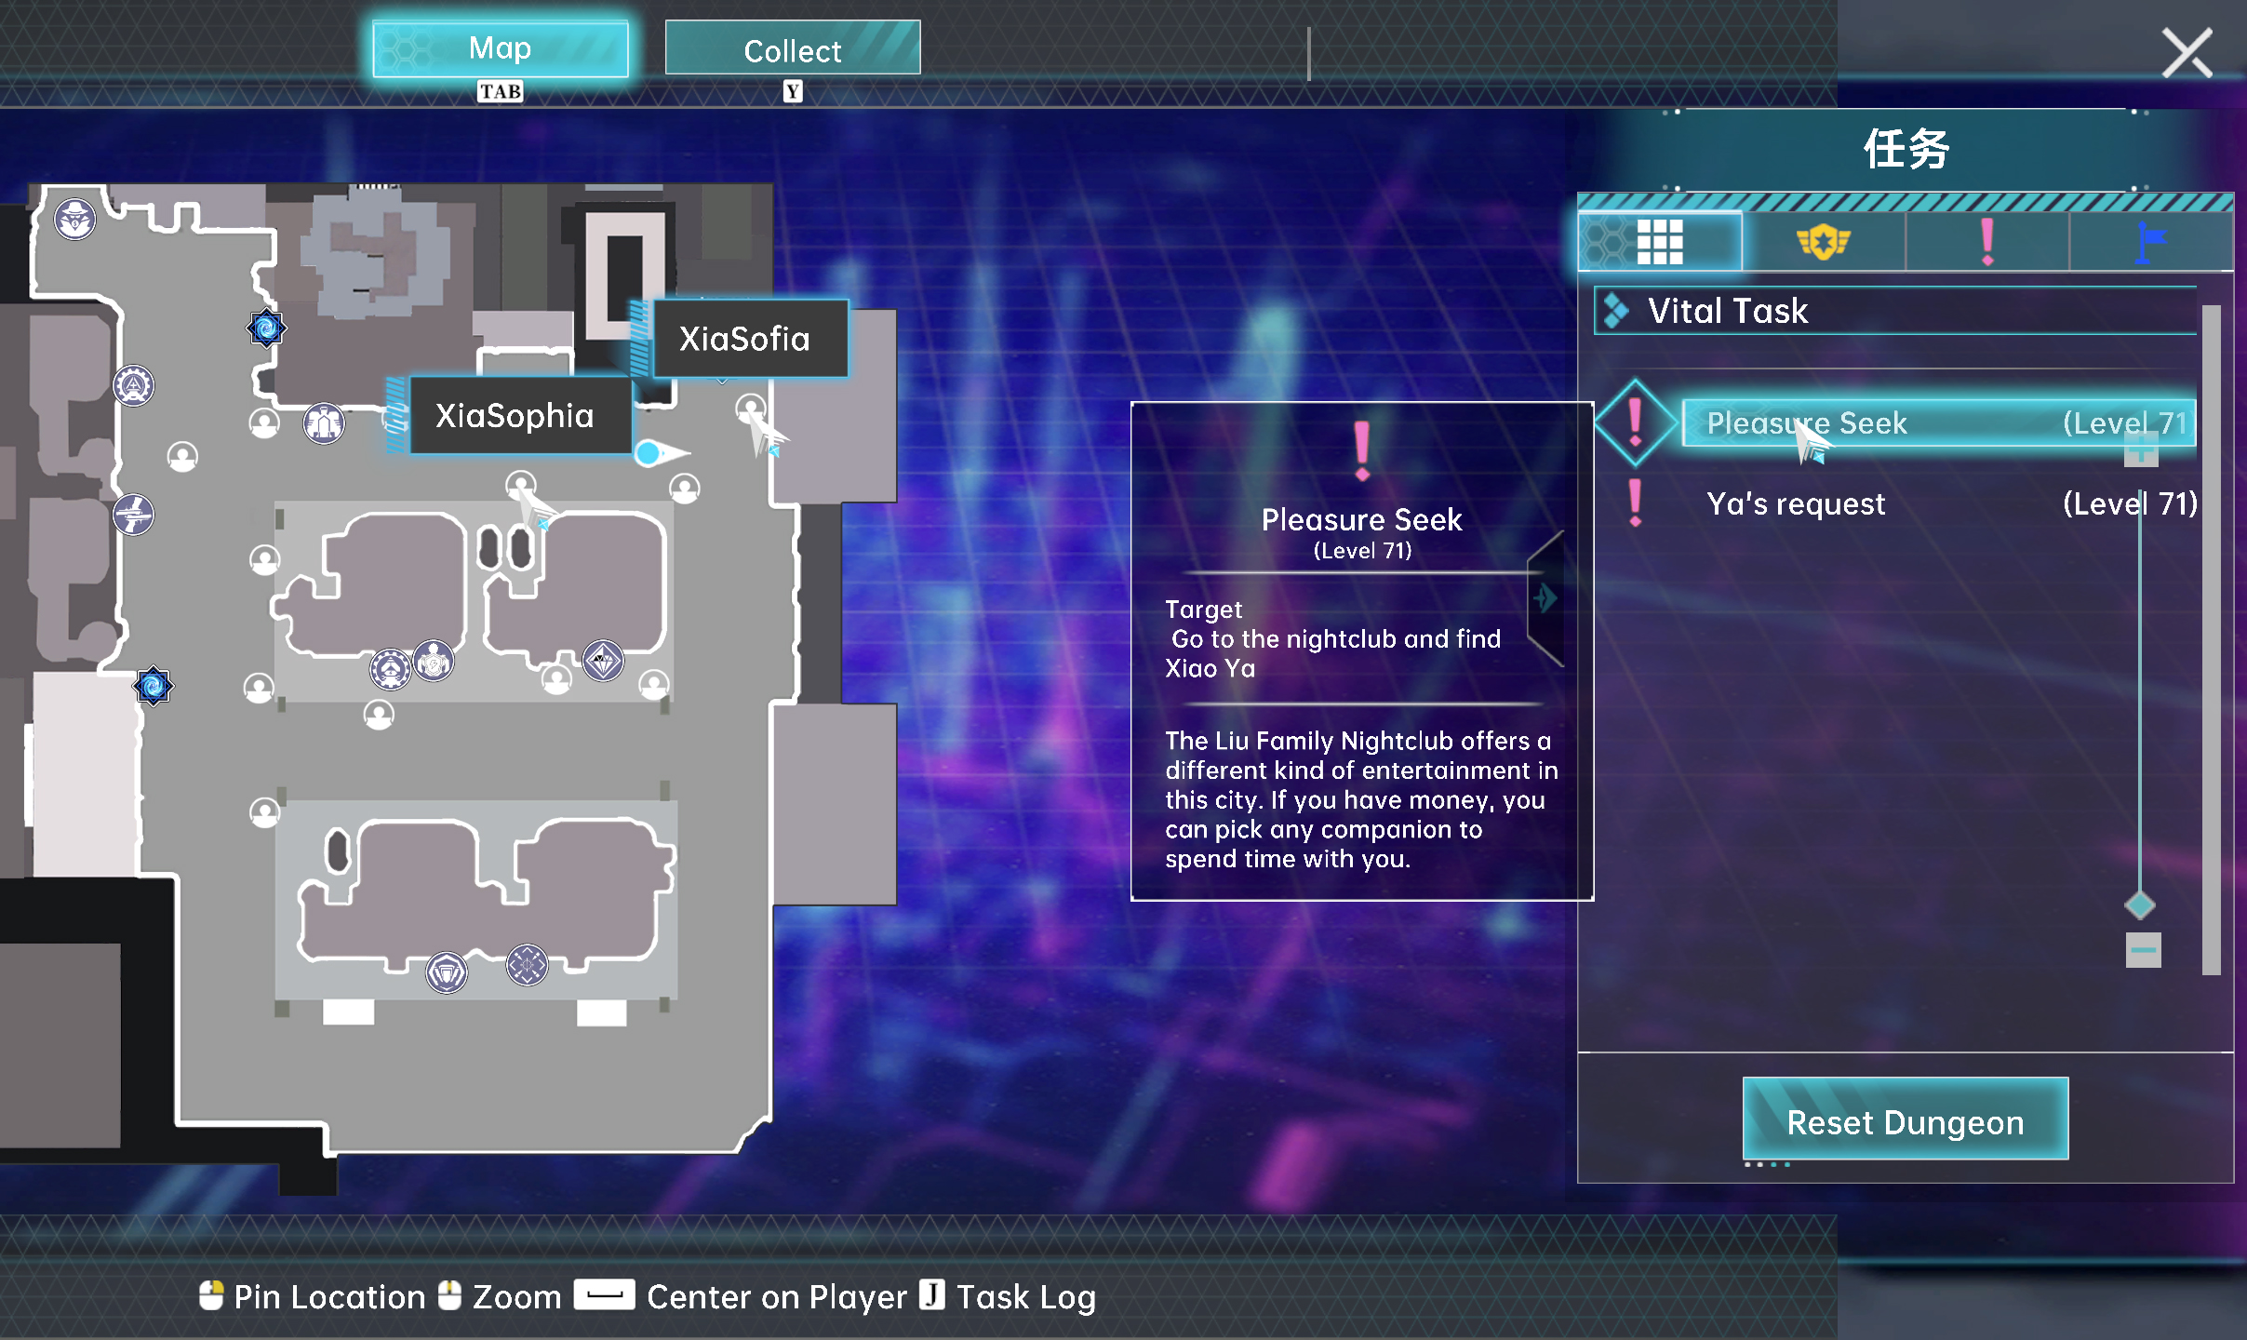
Task: Switch to the Map tab
Action: coord(500,48)
